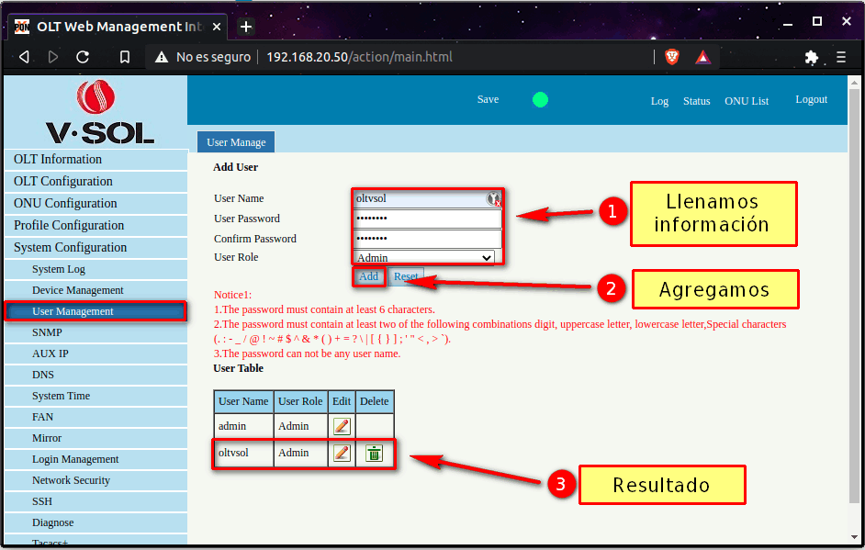Screen dimensions: 865x550
Task: Expand the ONU Configuration section
Action: tap(65, 203)
